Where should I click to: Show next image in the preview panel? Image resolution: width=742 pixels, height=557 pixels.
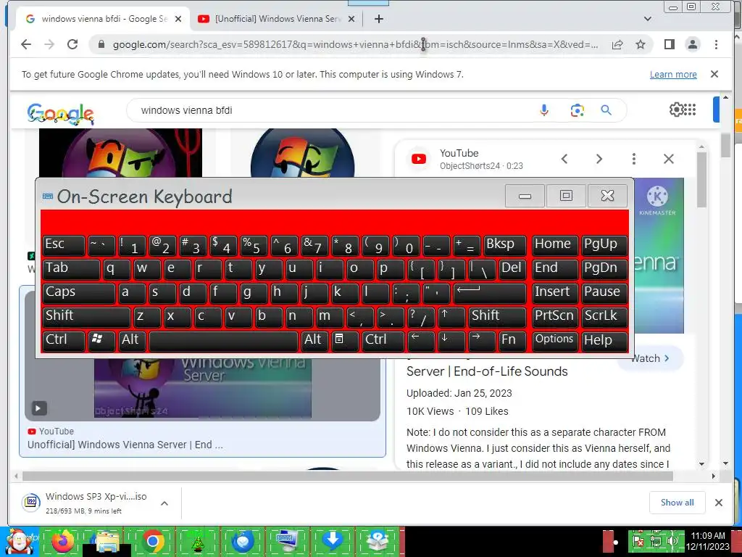coord(599,159)
